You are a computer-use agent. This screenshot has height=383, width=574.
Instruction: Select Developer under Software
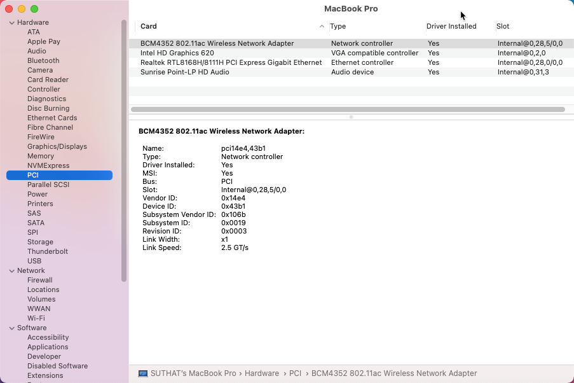click(x=44, y=356)
